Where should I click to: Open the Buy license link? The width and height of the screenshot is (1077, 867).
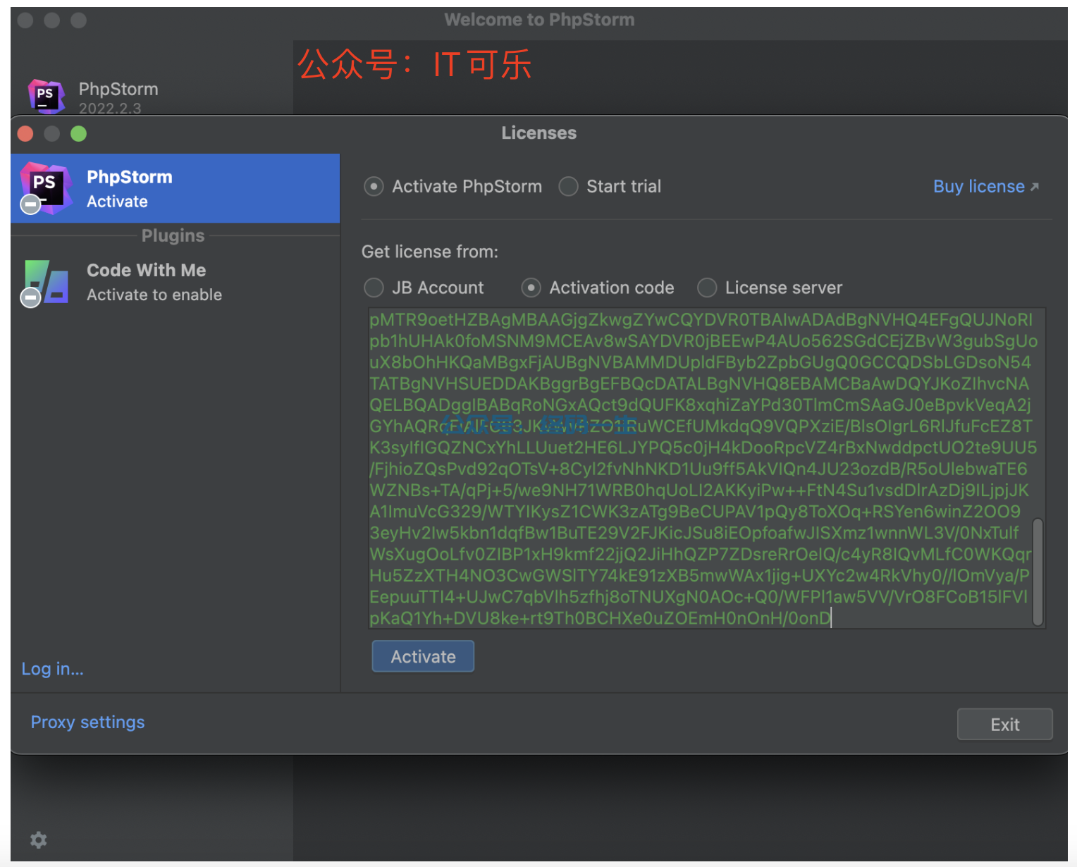(985, 187)
